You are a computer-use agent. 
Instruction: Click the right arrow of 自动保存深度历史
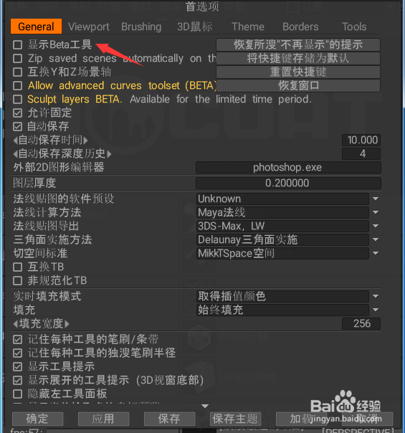click(x=109, y=154)
